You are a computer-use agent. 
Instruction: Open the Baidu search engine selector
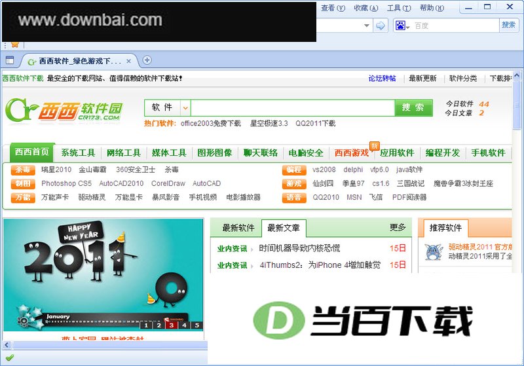pyautogui.click(x=402, y=26)
